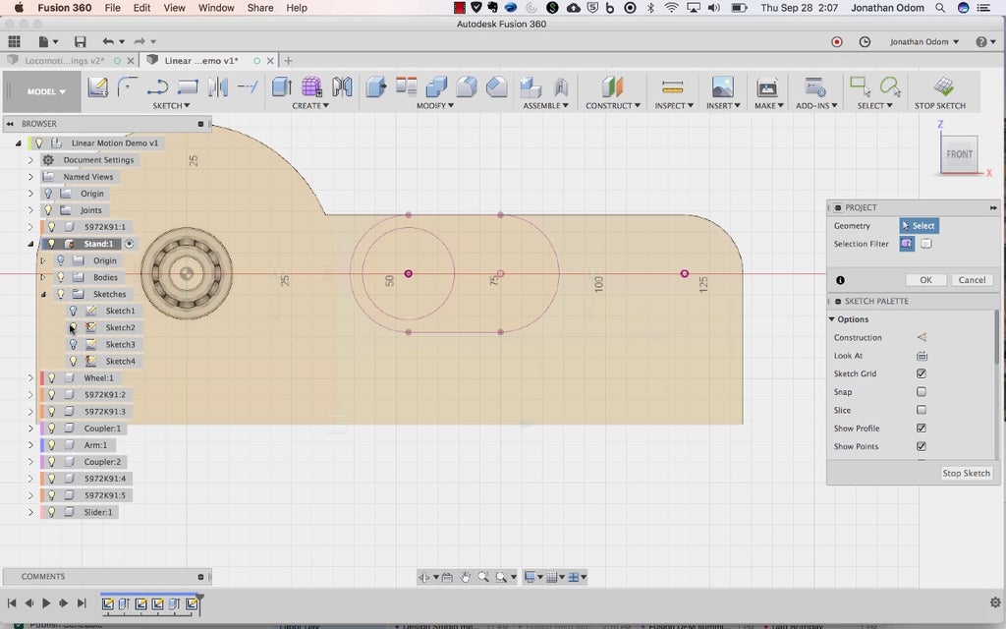1006x629 pixels.
Task: Open the Window menu in menu bar
Action: tap(216, 8)
